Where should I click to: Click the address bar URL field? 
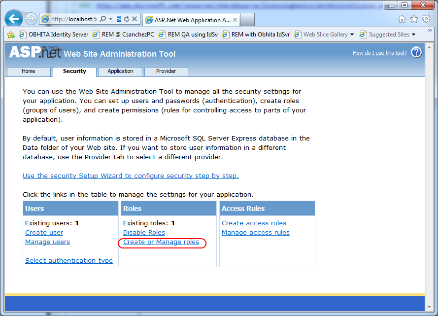click(x=74, y=19)
